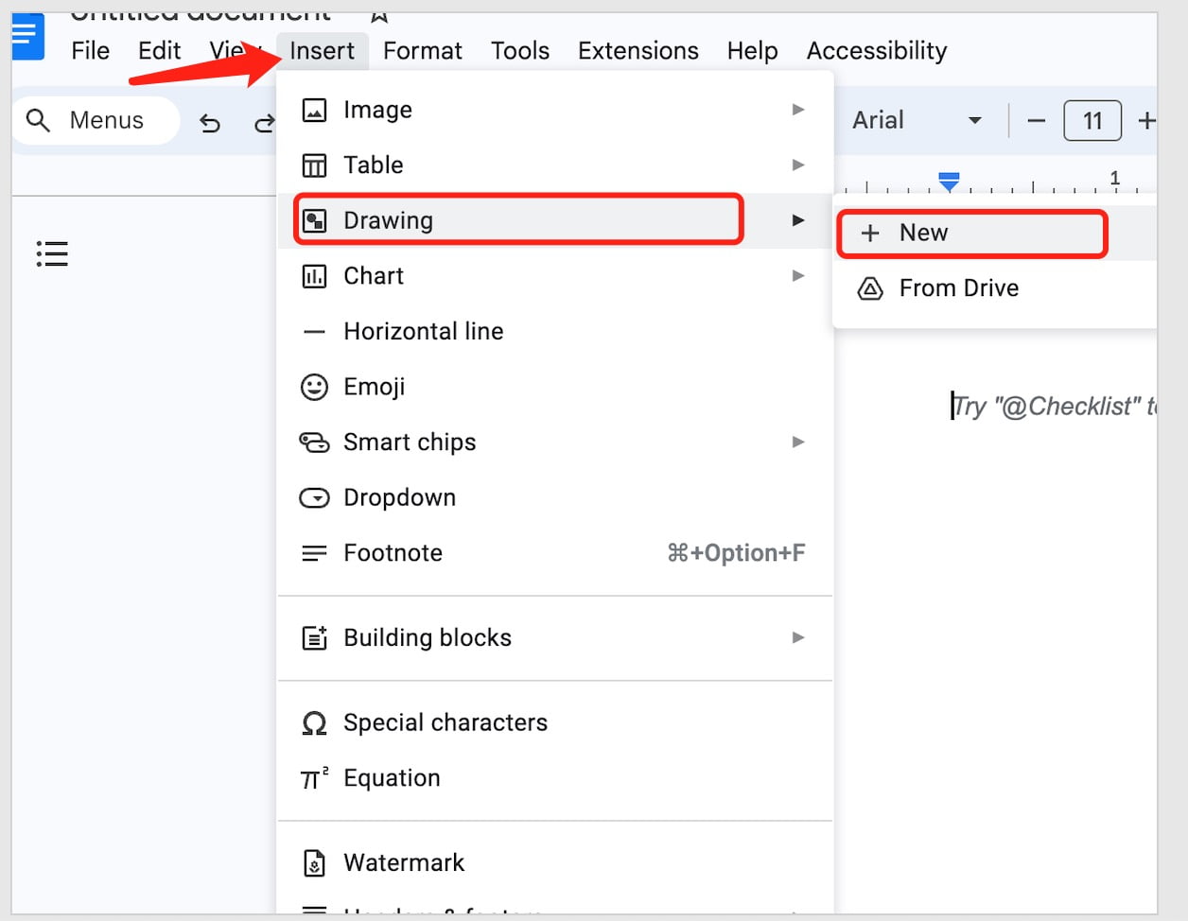
Task: Select Horizontal line menu entry
Action: (555, 332)
